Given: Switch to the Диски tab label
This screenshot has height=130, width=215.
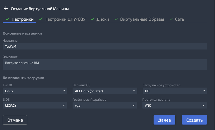Looking at the screenshot, I should pos(103,19).
